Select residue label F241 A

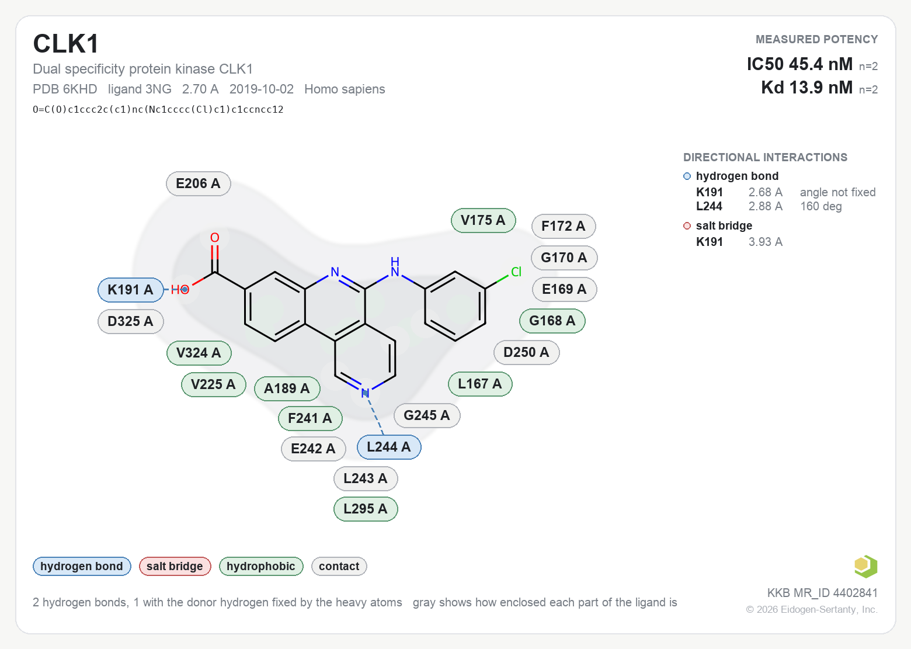tap(310, 418)
